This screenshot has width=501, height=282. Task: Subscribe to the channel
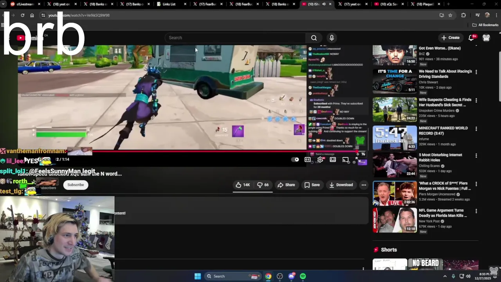point(76,185)
